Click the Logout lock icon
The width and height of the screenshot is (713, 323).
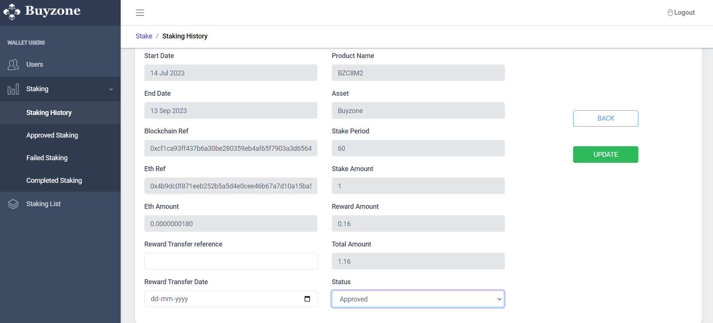[x=670, y=12]
